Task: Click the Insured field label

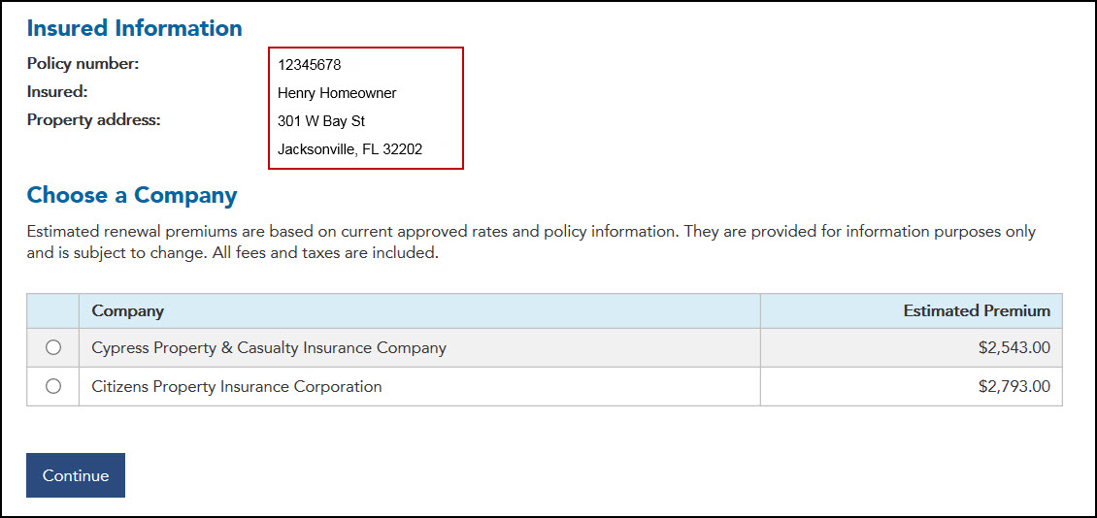Action: [x=57, y=92]
